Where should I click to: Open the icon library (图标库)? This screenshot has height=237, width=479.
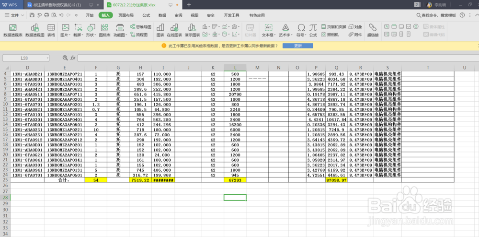click(x=104, y=31)
